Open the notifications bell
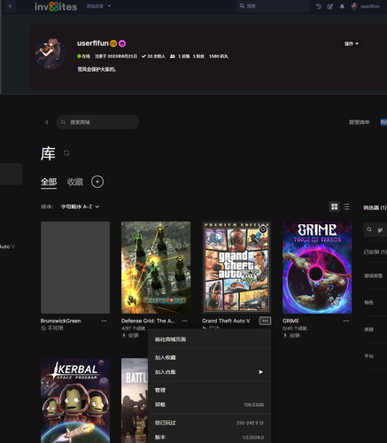The image size is (387, 443). tap(342, 6)
